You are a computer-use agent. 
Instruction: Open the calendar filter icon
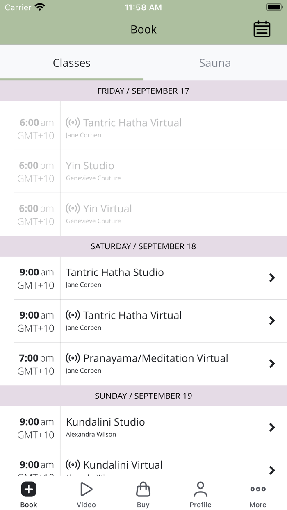click(262, 29)
